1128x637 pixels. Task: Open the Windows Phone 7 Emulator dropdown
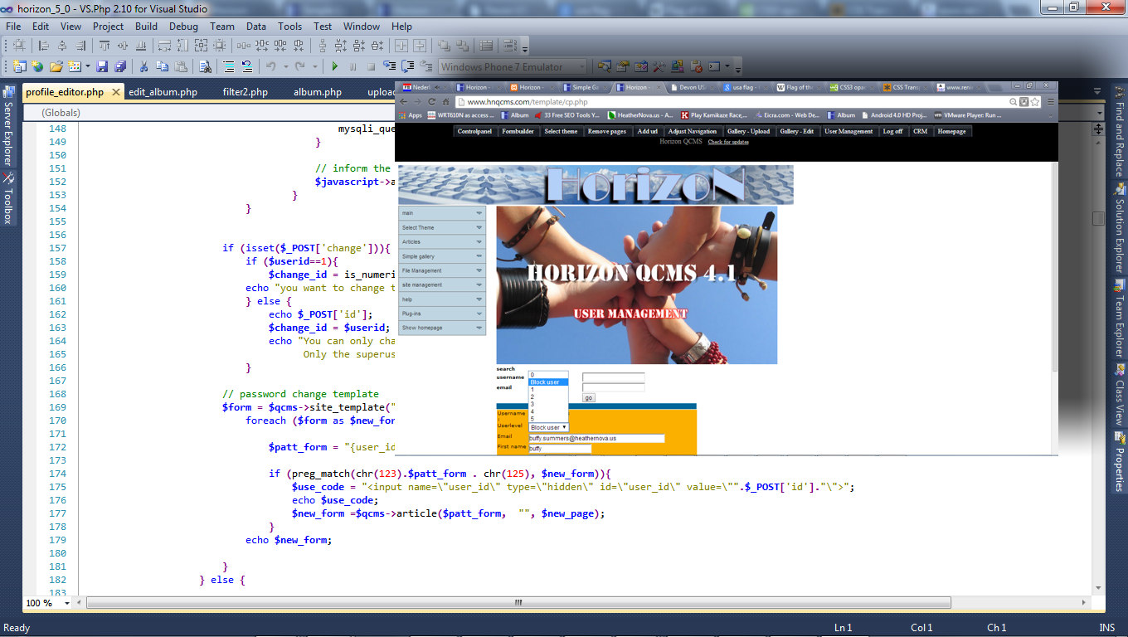(581, 66)
